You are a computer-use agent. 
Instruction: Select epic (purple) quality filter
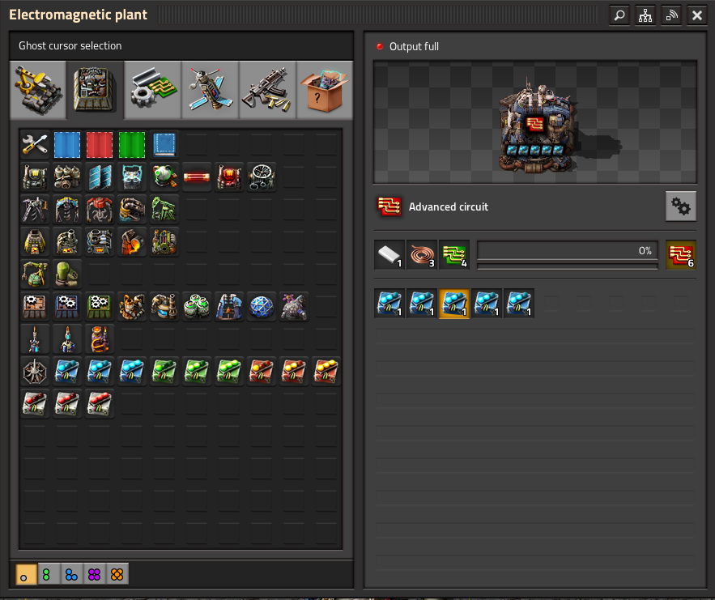click(95, 574)
